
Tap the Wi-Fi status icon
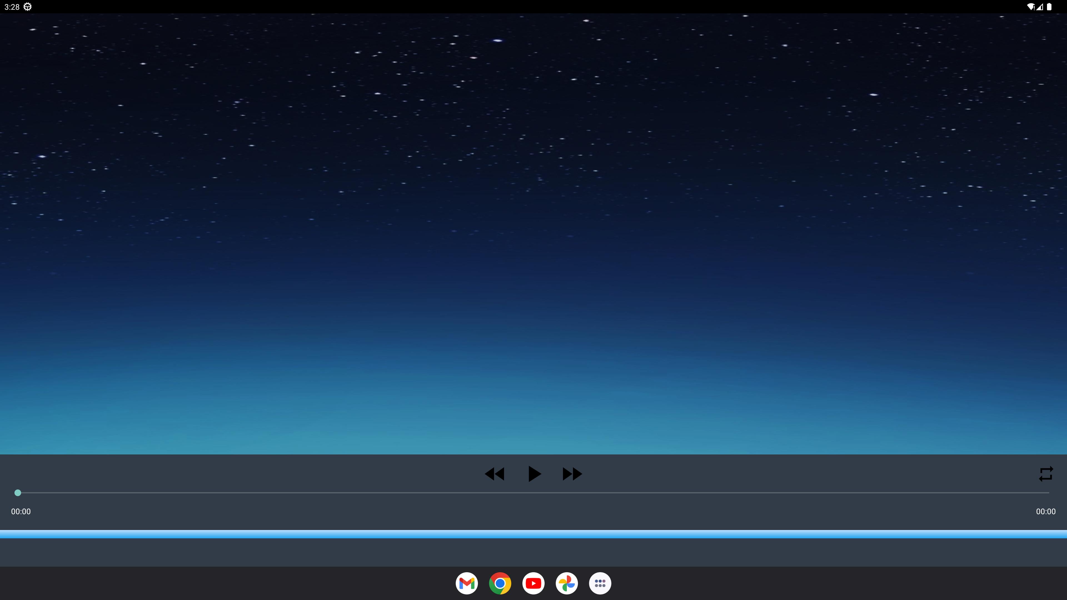(x=1031, y=7)
